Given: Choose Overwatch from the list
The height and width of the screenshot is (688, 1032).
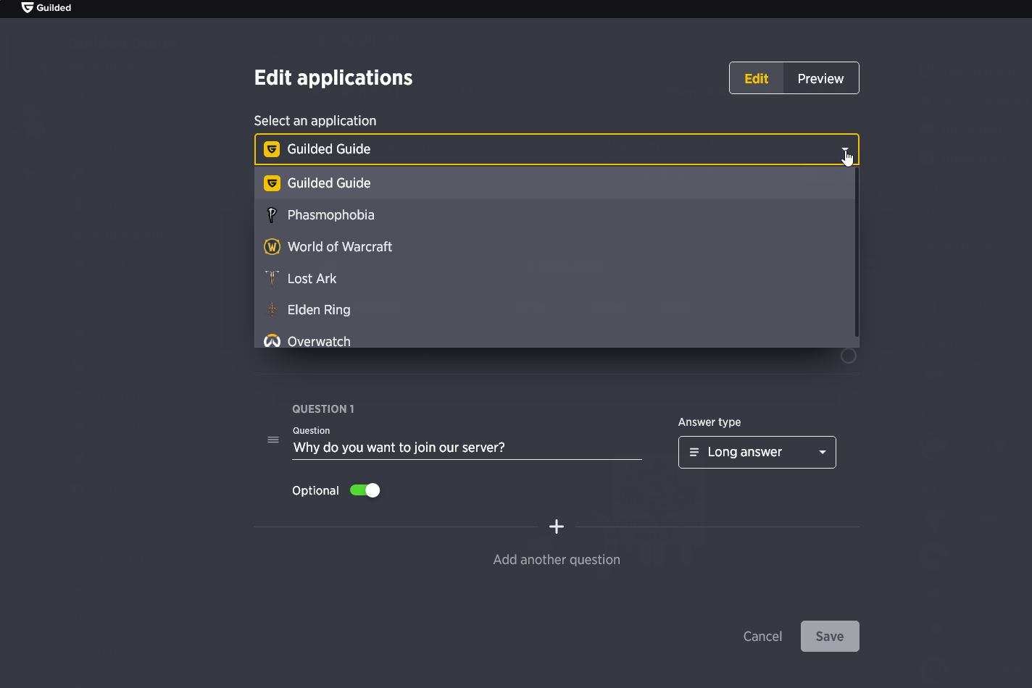Looking at the screenshot, I should tap(554, 337).
